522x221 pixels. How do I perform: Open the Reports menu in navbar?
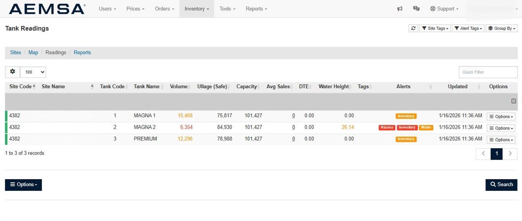256,9
